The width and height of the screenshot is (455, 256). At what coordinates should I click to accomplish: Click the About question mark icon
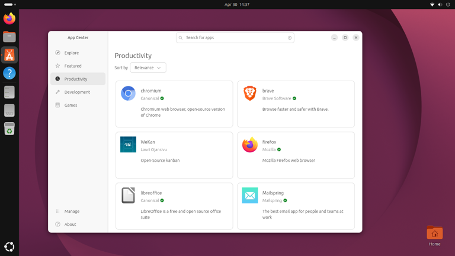click(57, 224)
